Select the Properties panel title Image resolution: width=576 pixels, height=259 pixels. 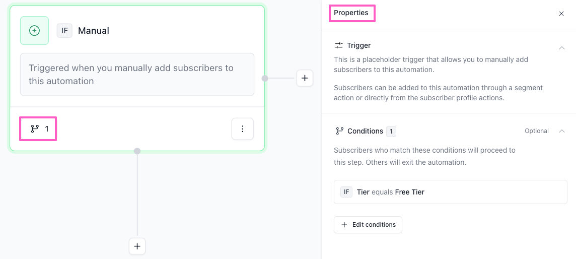[x=351, y=13]
